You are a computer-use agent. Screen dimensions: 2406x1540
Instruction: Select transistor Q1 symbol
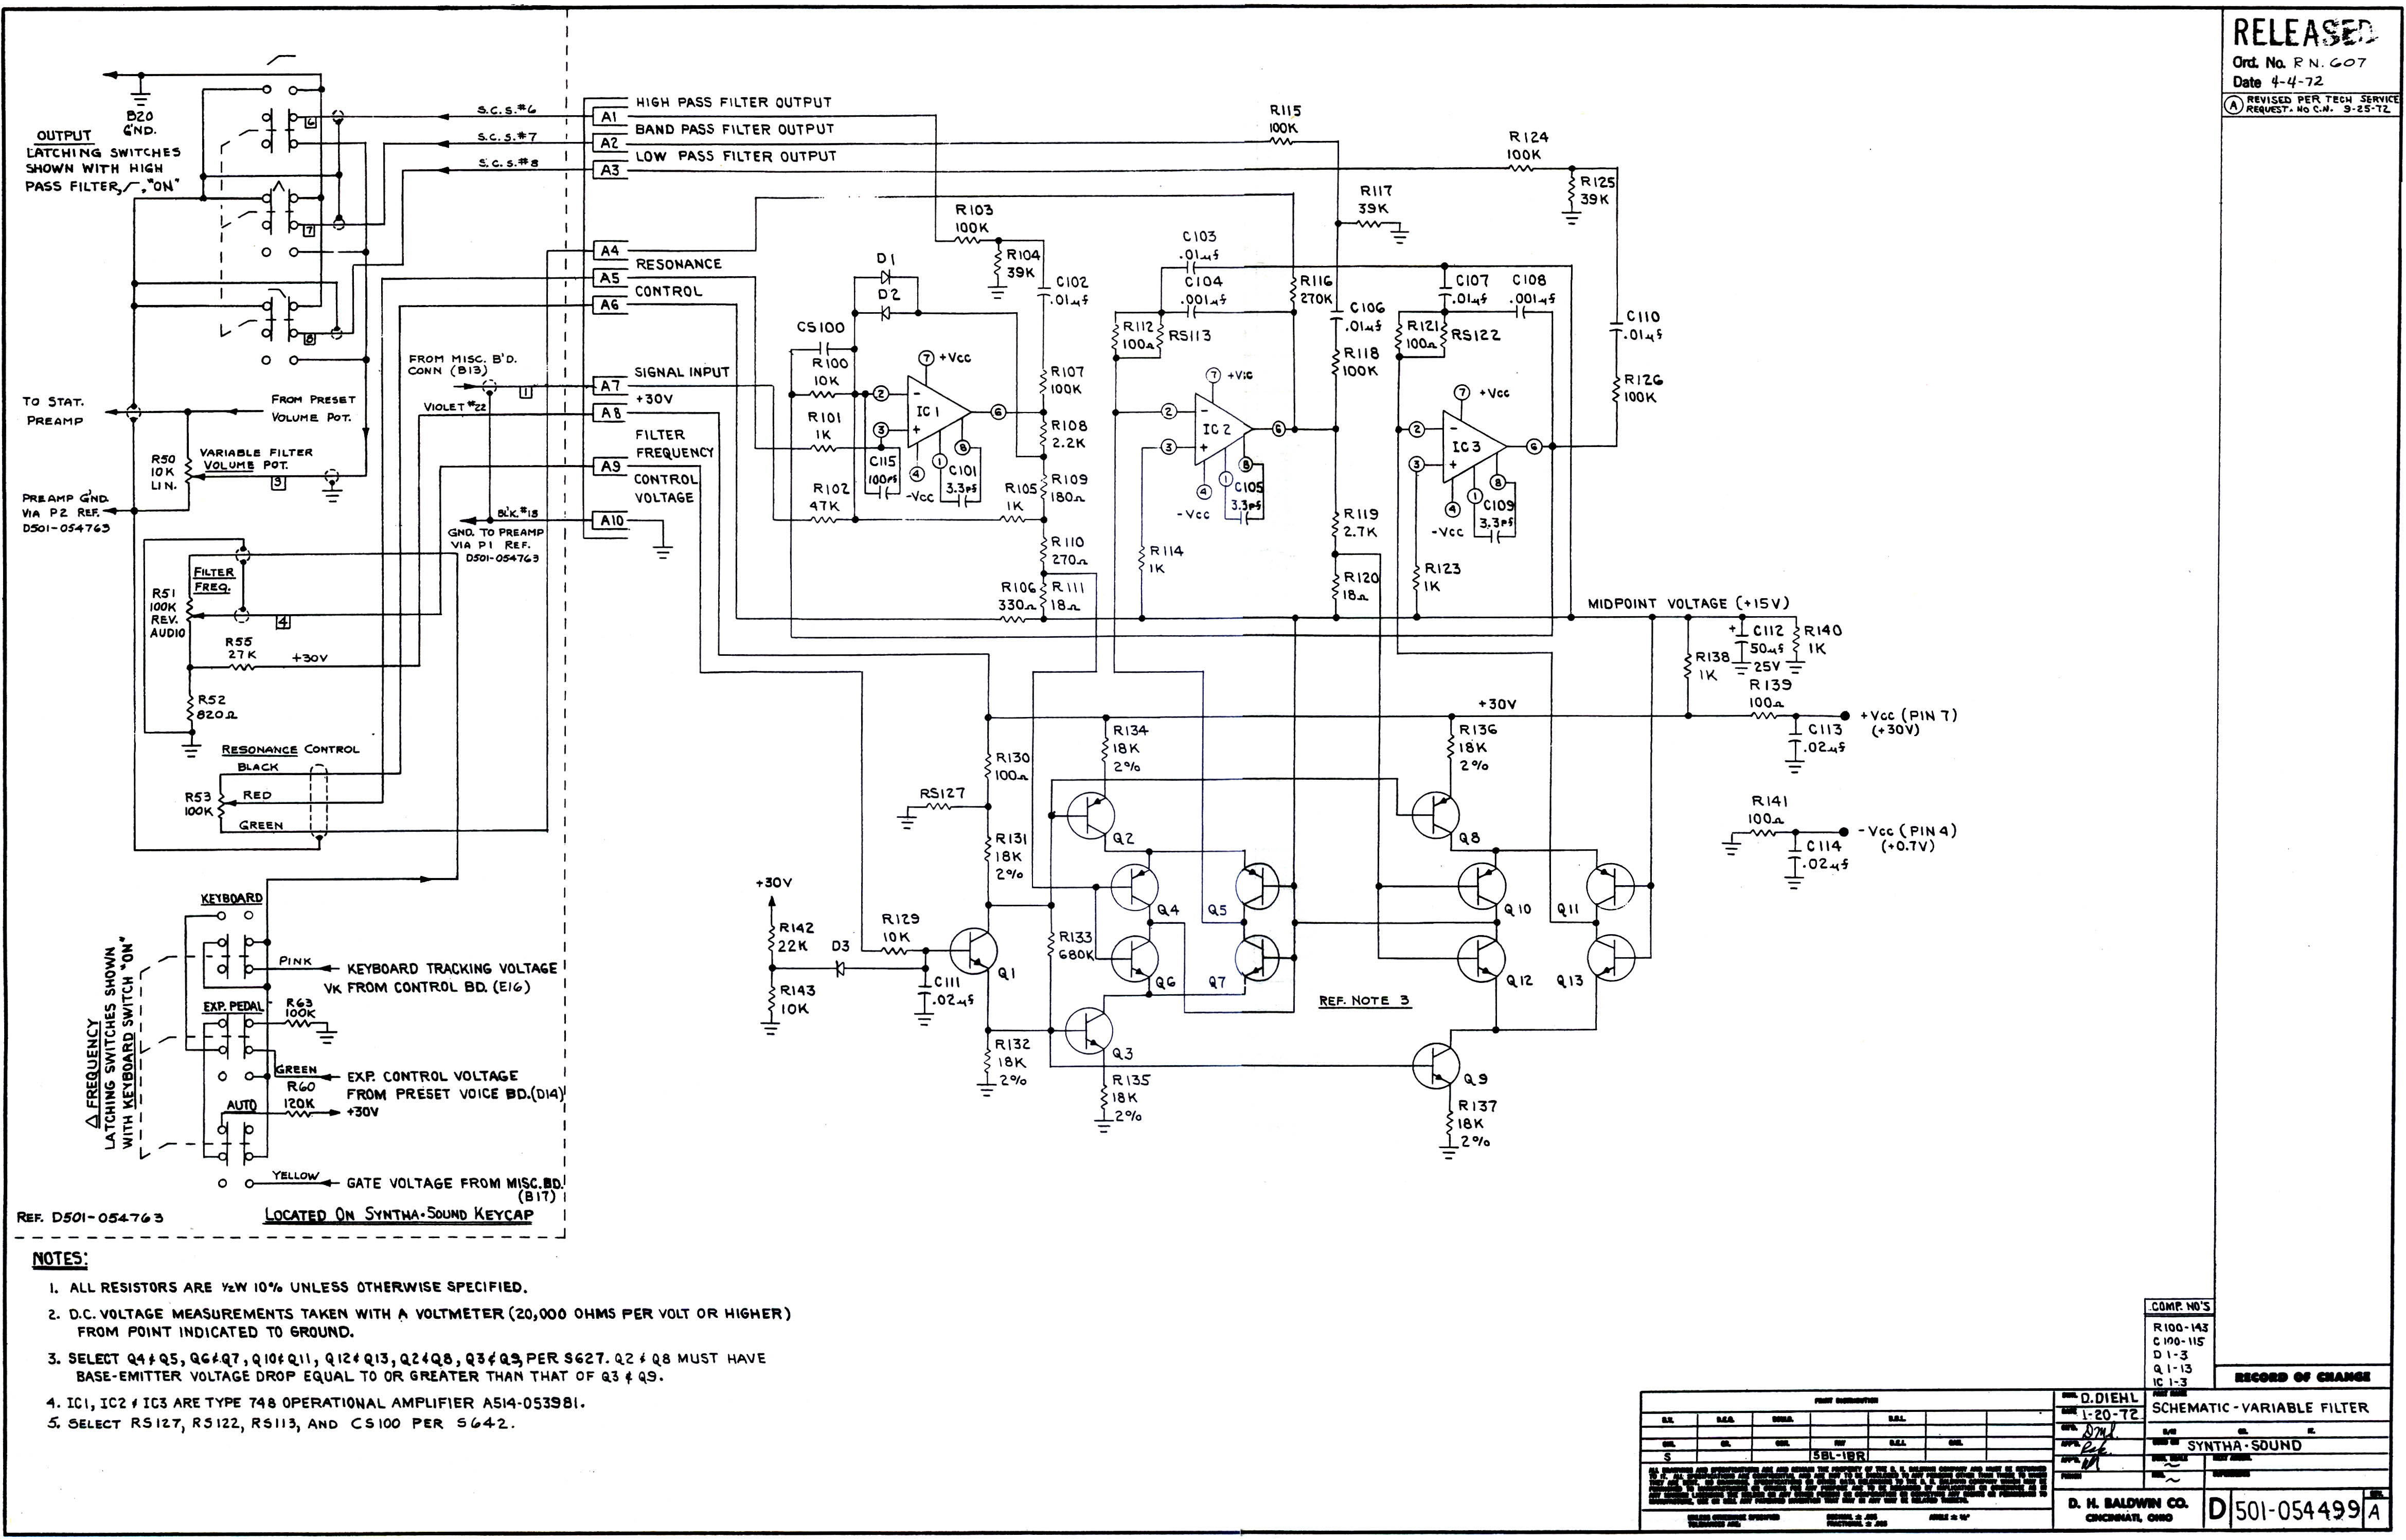point(973,950)
